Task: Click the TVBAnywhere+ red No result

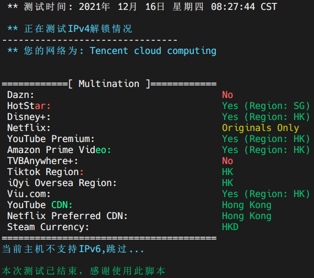Action: point(228,161)
